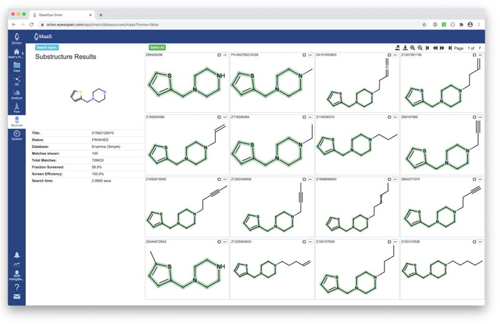Go to next results page
Screen dimensions: 500x324
point(442,48)
